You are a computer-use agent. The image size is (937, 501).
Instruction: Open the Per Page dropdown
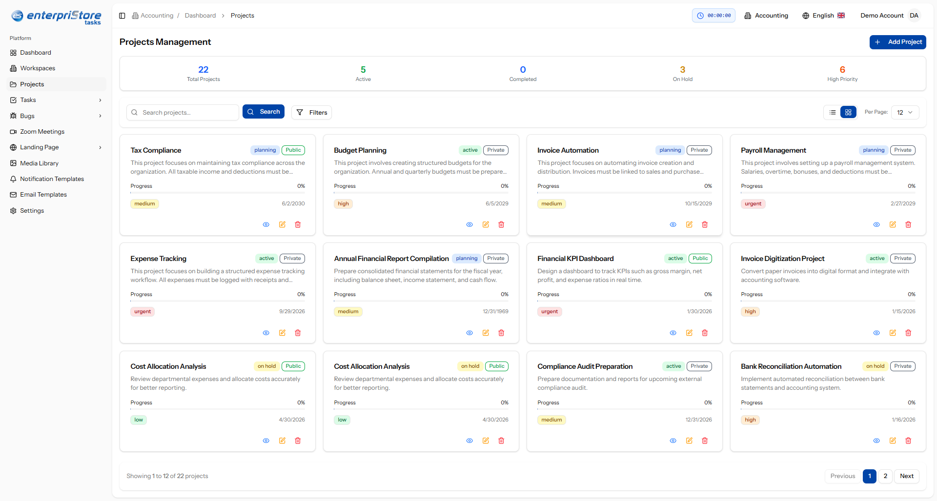905,112
